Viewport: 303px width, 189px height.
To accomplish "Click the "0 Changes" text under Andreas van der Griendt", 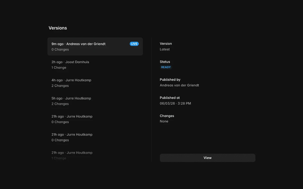I will [60, 49].
